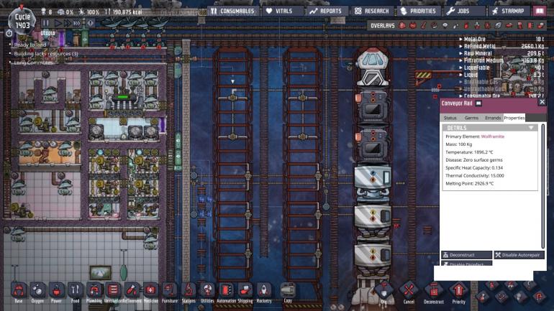Open Research management screen
This screenshot has height=311, width=554.
[x=373, y=11]
